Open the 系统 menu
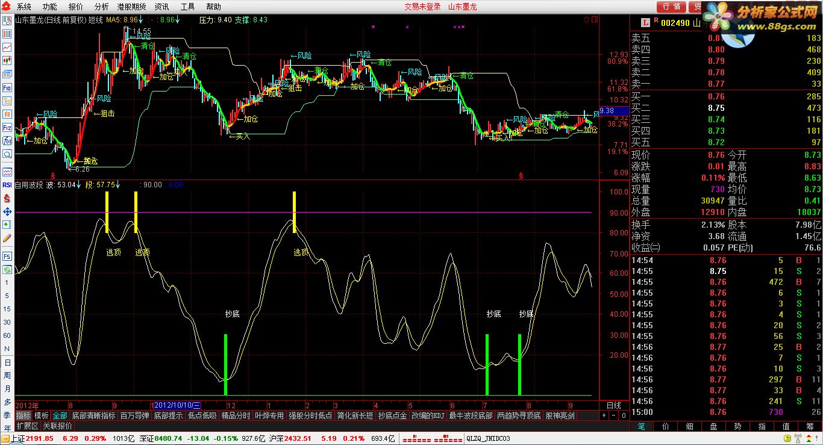 pyautogui.click(x=23, y=7)
